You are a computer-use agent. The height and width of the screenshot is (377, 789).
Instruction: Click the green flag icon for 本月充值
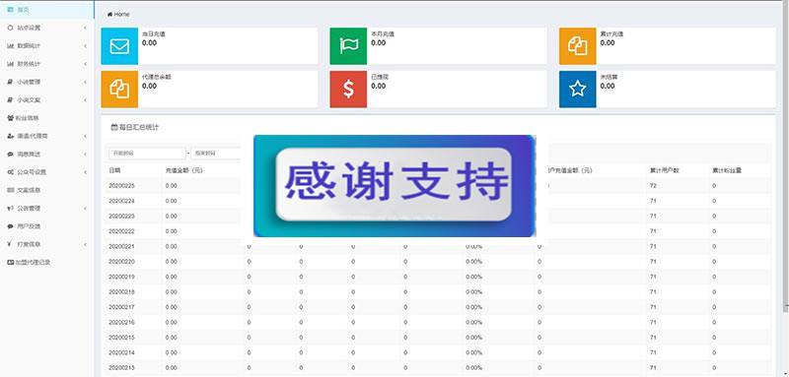[x=348, y=46]
